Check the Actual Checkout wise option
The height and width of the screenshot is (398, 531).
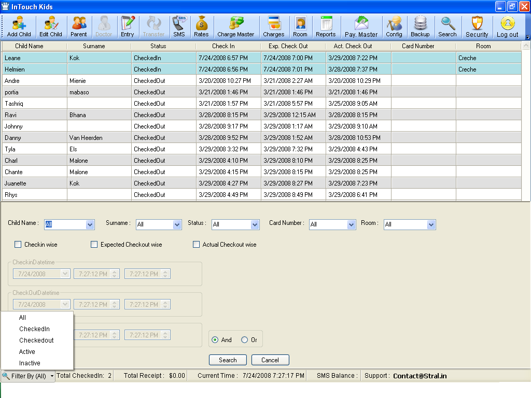coord(196,245)
